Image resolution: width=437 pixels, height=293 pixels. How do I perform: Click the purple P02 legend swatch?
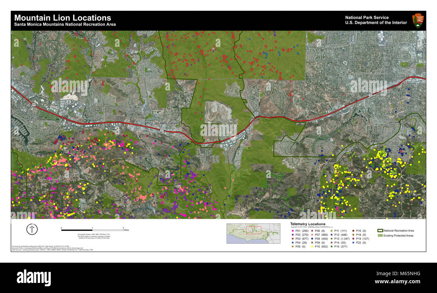point(293,235)
